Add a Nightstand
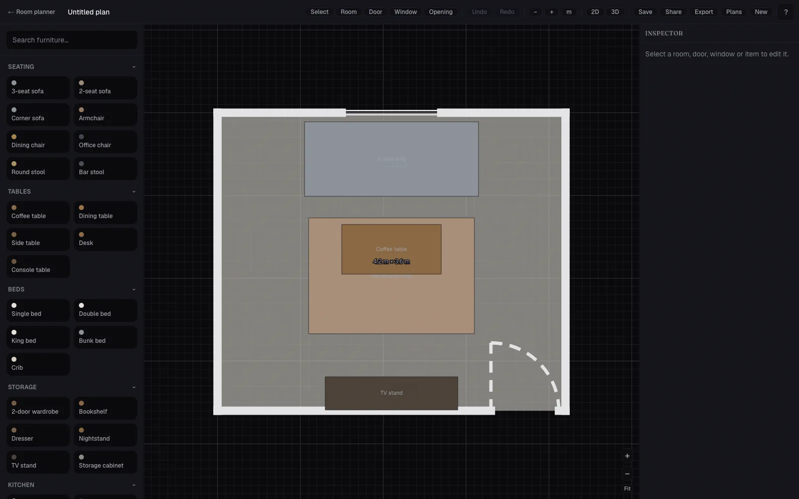Screen dimensions: 799x499 (105, 435)
